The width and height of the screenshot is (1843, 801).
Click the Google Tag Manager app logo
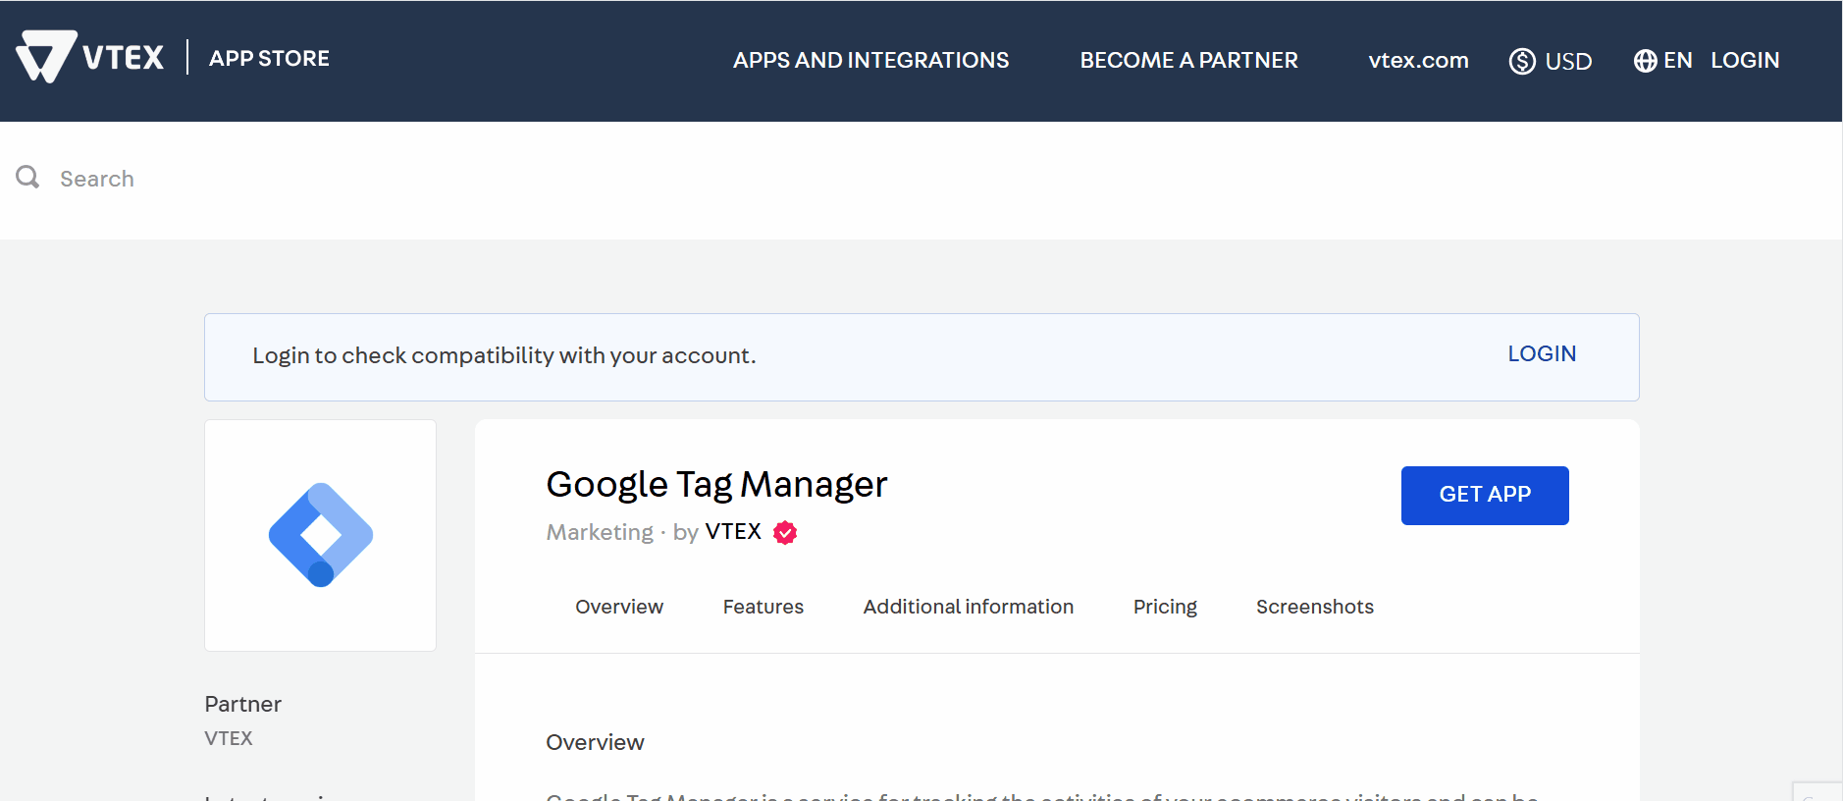[x=321, y=535]
